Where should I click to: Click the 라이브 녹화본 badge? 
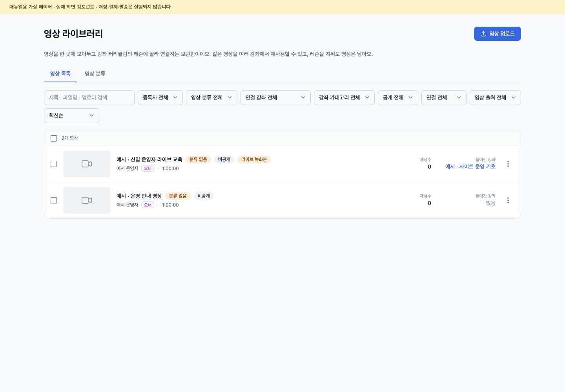[x=254, y=160]
